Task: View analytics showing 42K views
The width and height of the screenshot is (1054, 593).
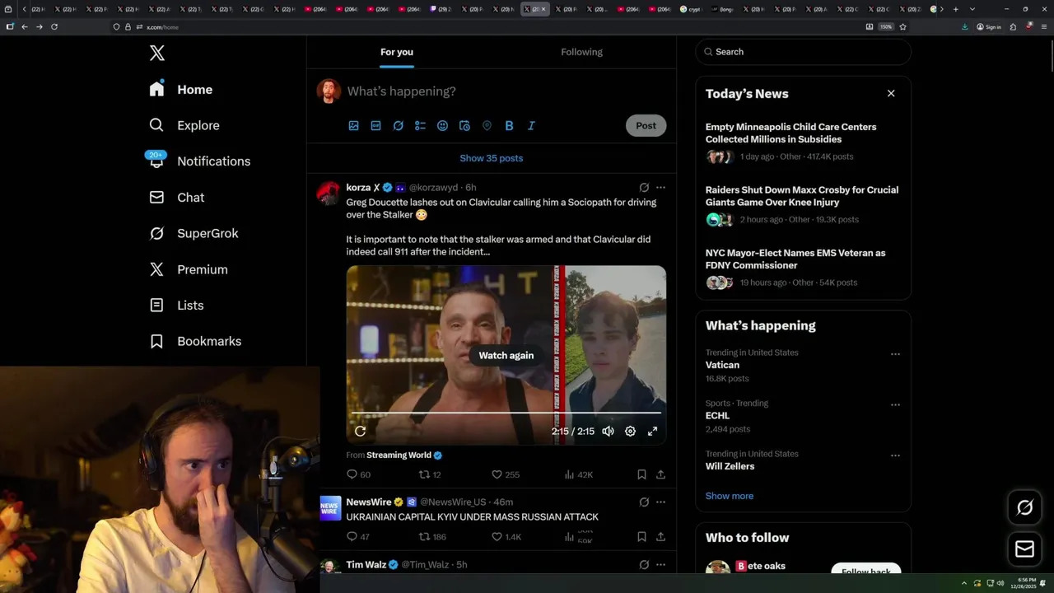Action: (x=578, y=475)
